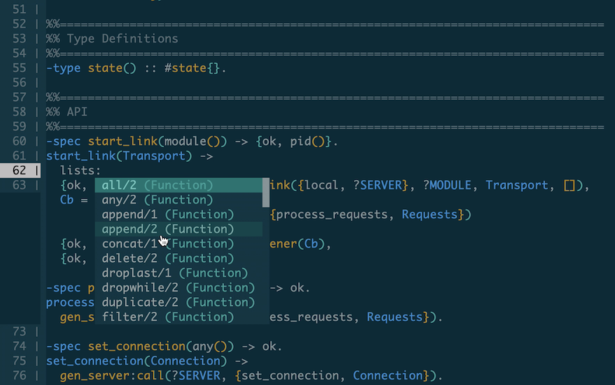This screenshot has height=385, width=615.
Task: Place cursor after 'lists:' on line 62
Action: (x=102, y=171)
